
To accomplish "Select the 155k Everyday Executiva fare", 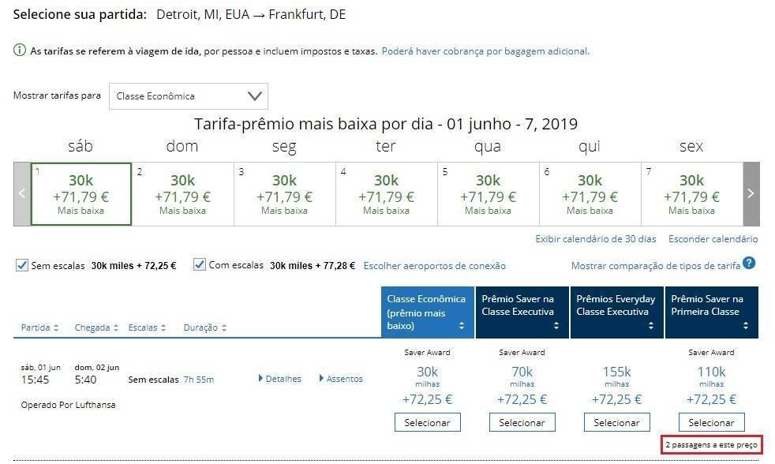I will [x=616, y=422].
